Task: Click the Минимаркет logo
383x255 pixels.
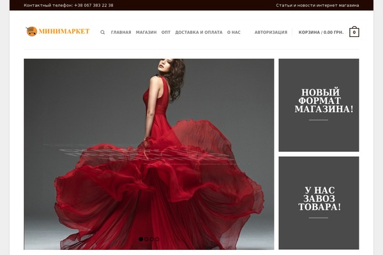Action: point(57,31)
